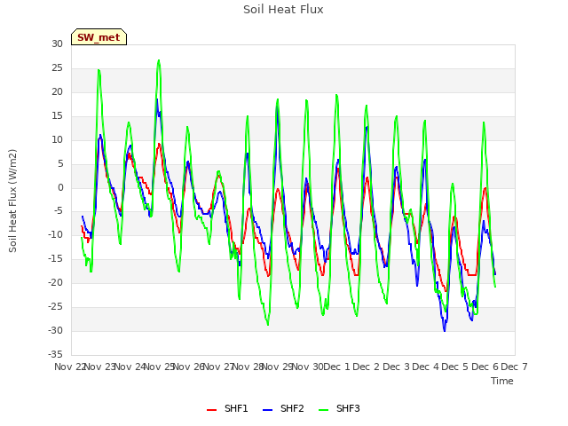
Task: Click the 0 y-axis tick label
Action: (60, 187)
